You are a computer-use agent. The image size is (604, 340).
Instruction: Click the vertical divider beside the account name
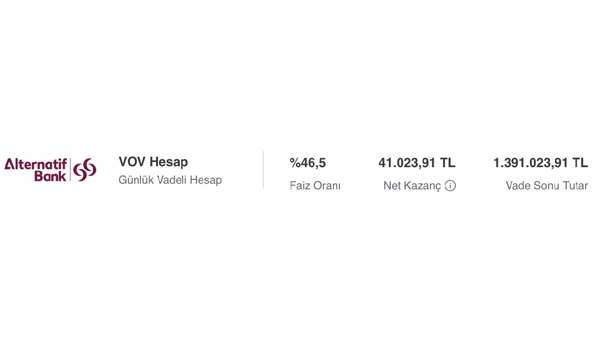click(x=263, y=170)
